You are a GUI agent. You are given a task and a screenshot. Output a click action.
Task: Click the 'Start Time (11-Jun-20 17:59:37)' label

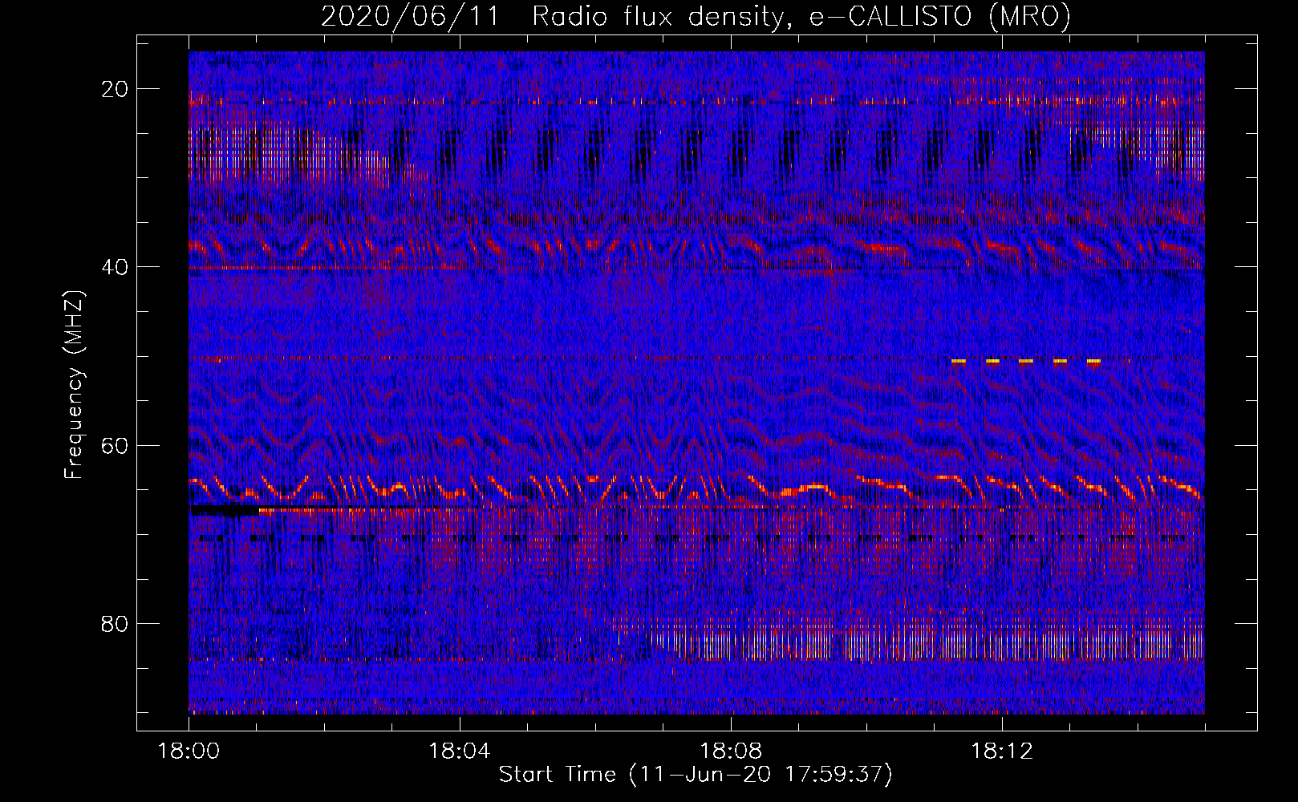[695, 775]
